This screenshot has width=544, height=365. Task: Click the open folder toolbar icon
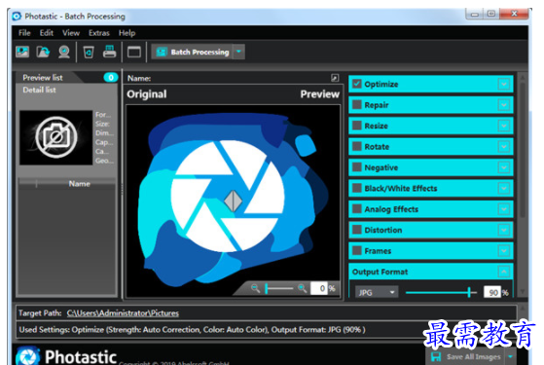[x=44, y=52]
